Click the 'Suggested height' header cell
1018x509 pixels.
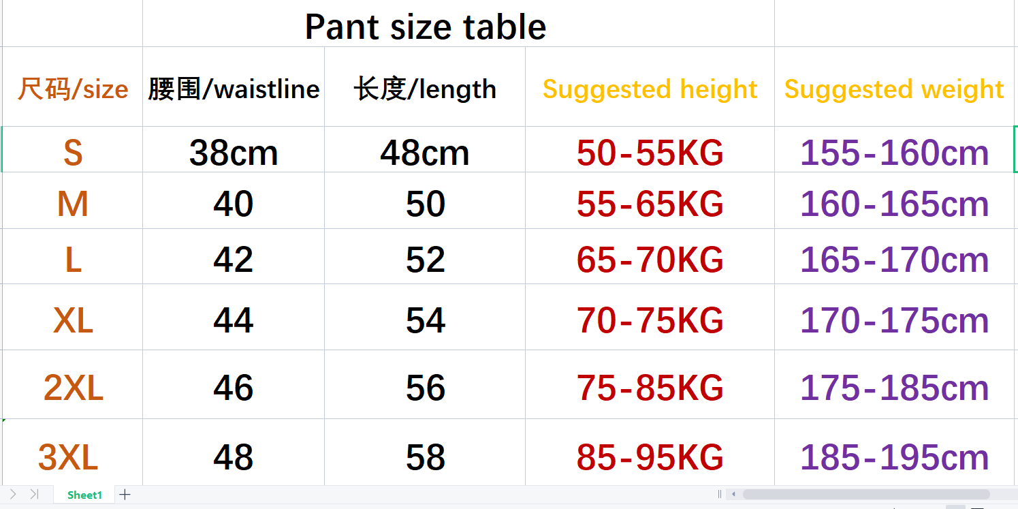(x=650, y=89)
